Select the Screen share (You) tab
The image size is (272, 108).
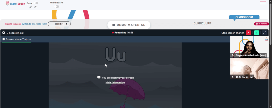coord(17,39)
